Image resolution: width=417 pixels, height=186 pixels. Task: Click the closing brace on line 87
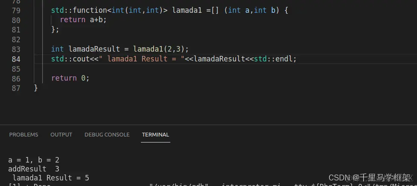[x=36, y=88]
